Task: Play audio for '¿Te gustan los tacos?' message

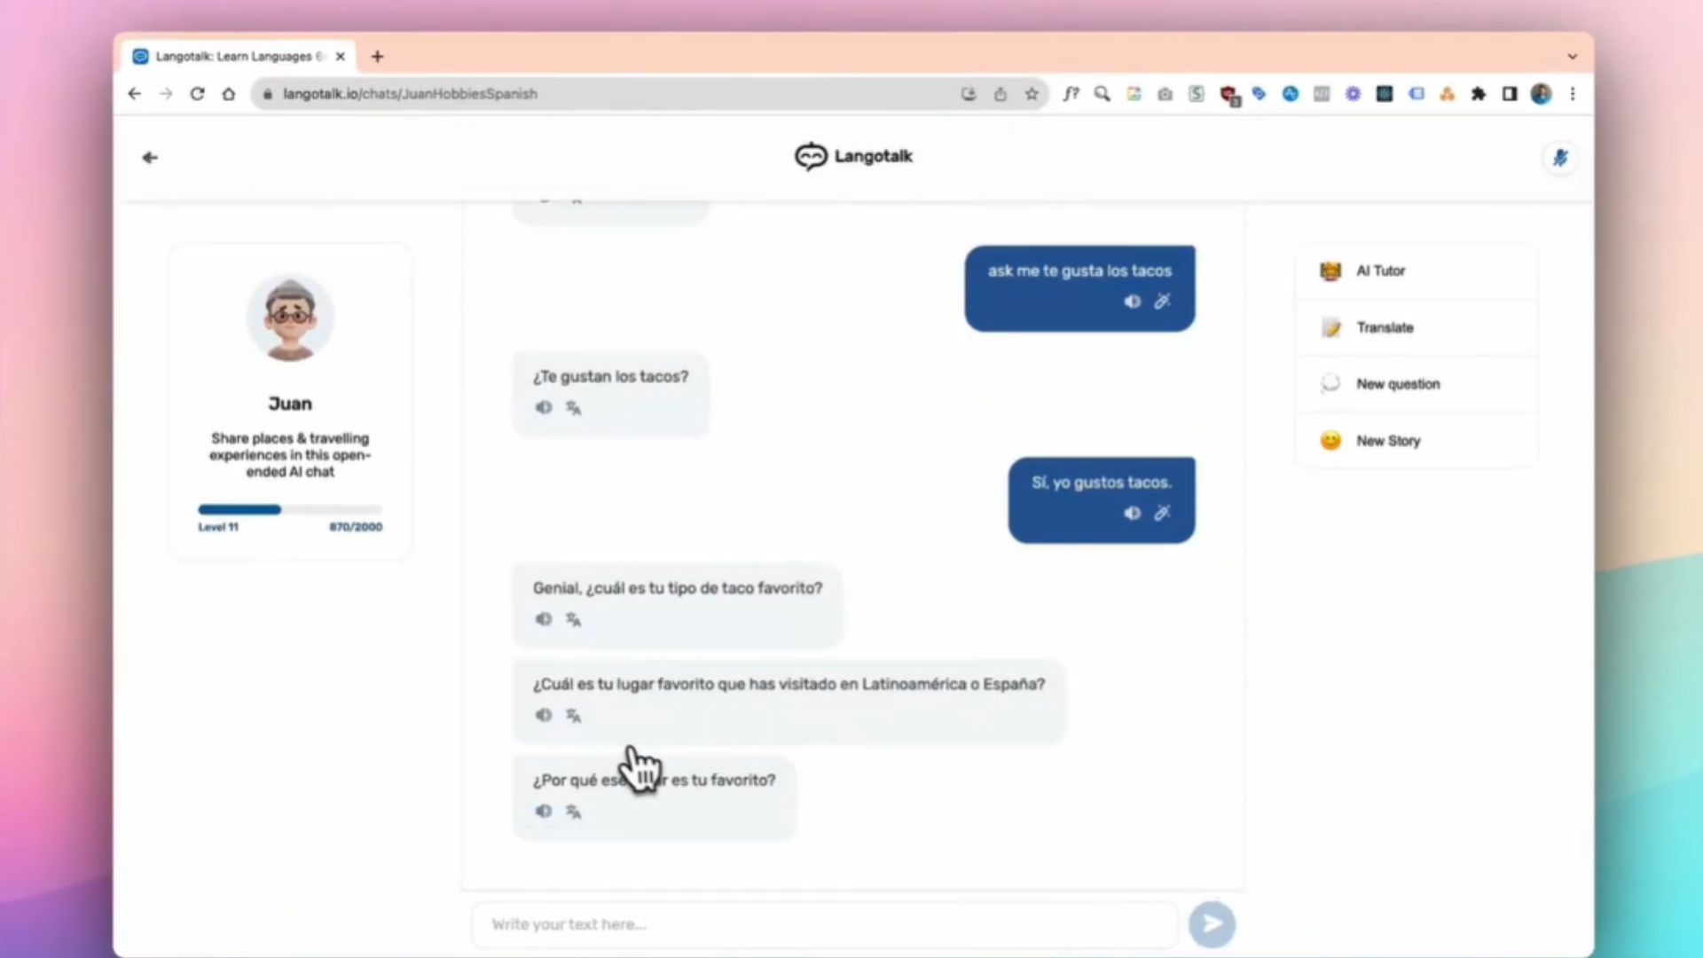Action: [544, 407]
